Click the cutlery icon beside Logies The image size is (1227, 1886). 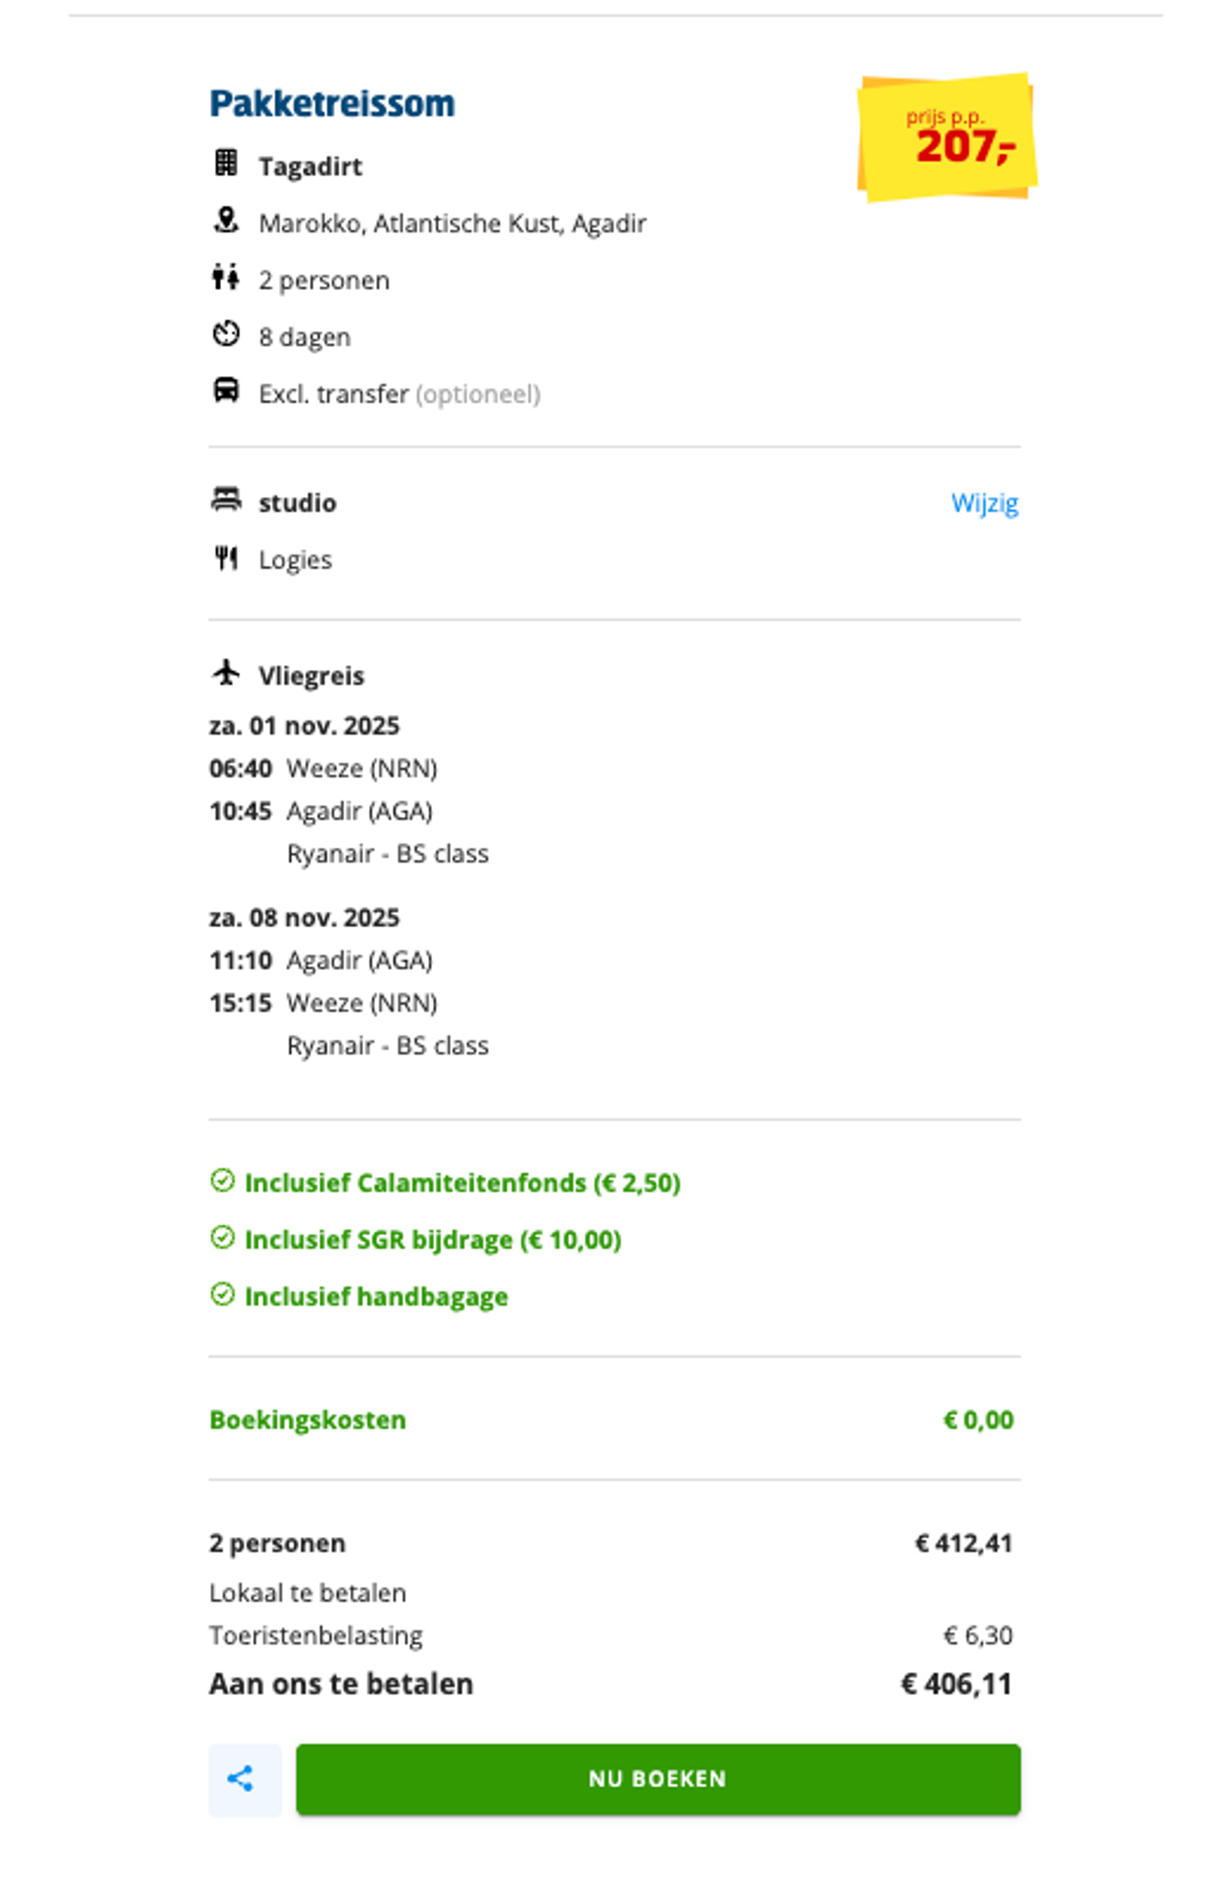(226, 559)
